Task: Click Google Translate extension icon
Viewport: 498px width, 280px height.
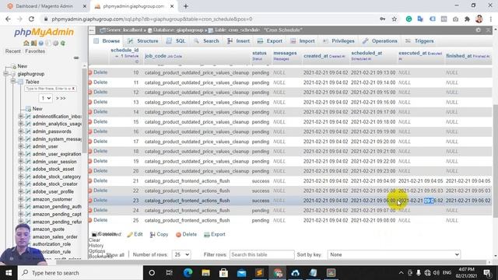Action: (x=420, y=19)
